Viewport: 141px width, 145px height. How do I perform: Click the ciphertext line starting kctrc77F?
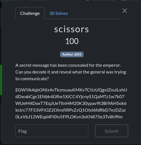pyautogui.click(x=71, y=110)
